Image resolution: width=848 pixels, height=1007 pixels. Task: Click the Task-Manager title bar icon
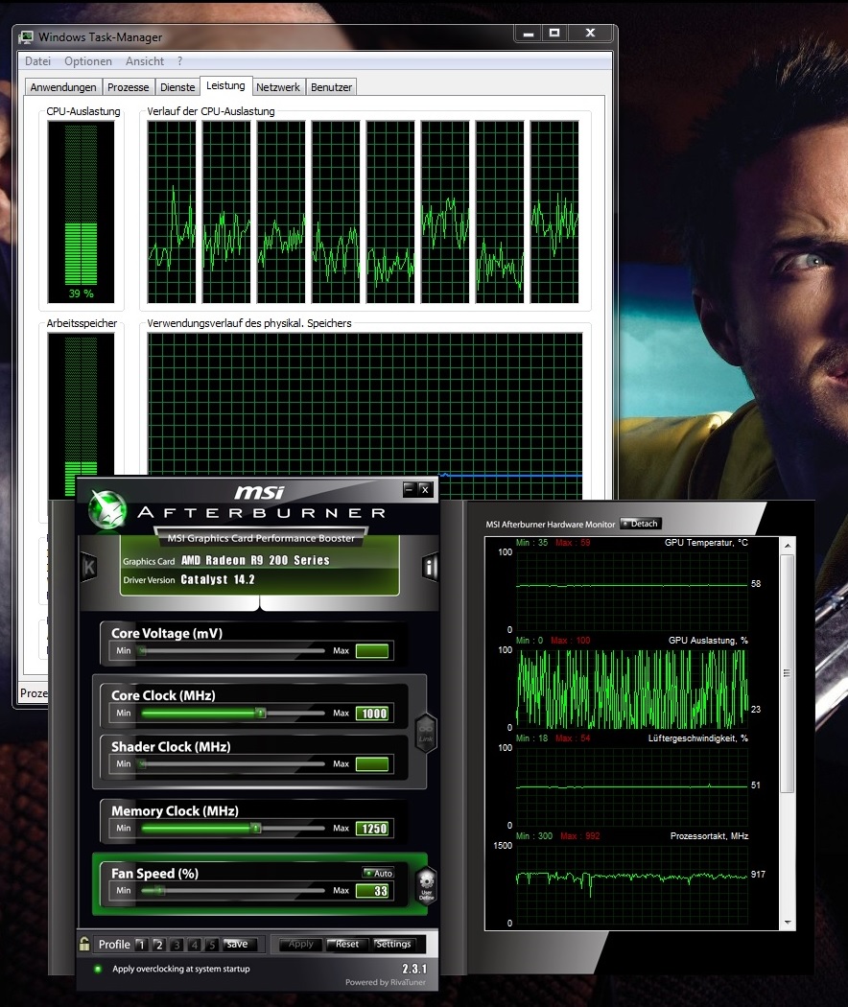[26, 36]
